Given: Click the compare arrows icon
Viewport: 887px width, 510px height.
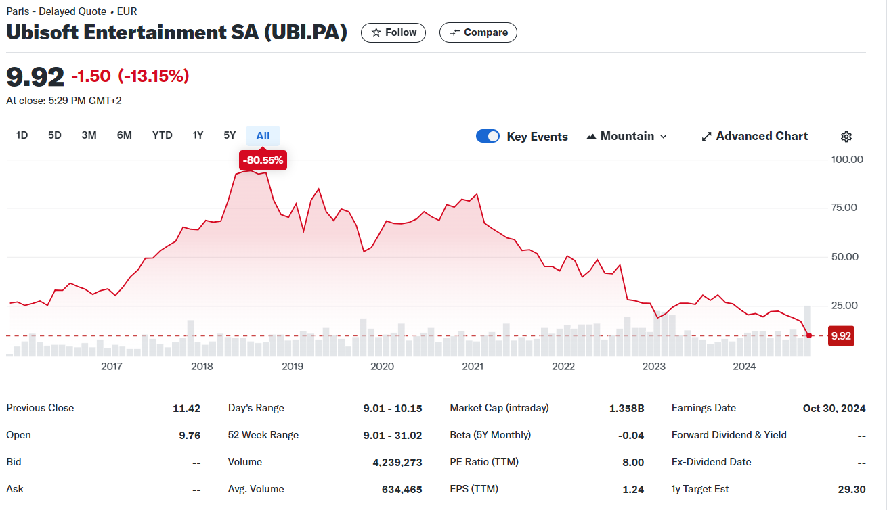Looking at the screenshot, I should coord(455,32).
